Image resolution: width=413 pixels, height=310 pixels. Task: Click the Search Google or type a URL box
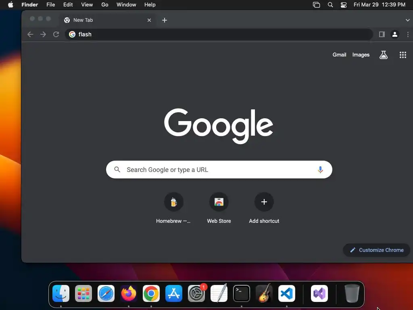coord(219,170)
